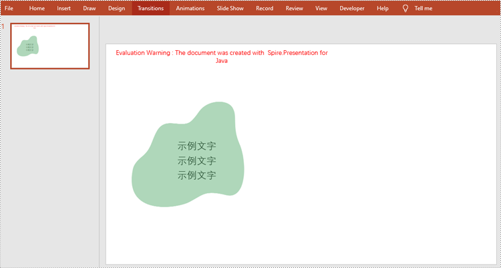Click the middle line of 示例文字 text
This screenshot has width=501, height=268.
coord(197,160)
